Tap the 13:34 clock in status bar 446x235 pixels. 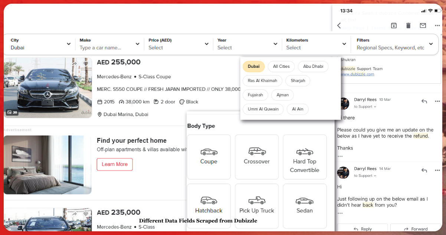pyautogui.click(x=346, y=11)
